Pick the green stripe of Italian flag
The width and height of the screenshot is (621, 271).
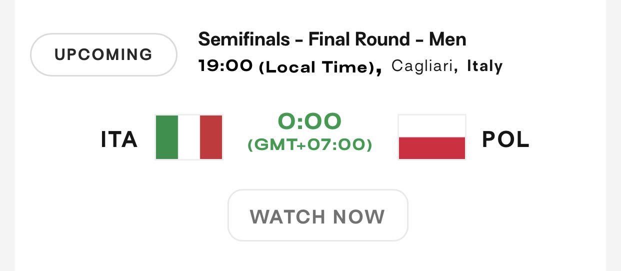point(167,137)
